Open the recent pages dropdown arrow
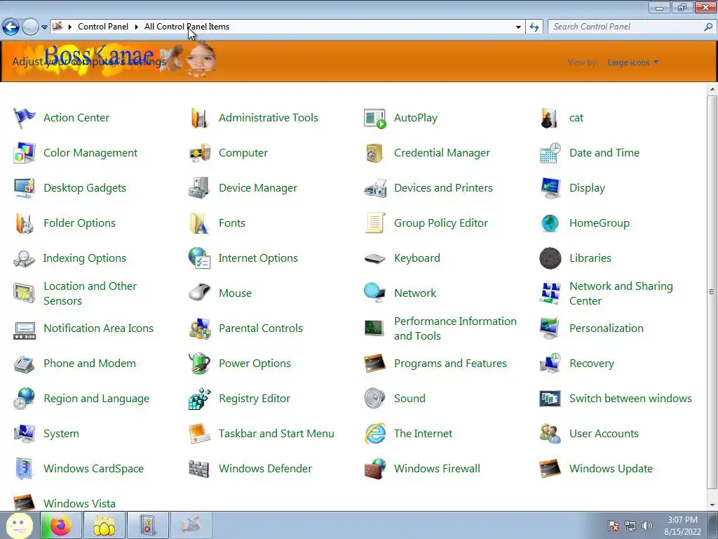Image resolution: width=718 pixels, height=539 pixels. click(44, 27)
